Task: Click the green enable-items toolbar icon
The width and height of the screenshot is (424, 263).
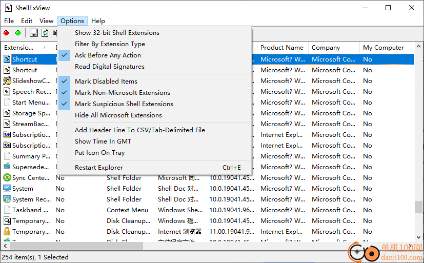Action: [18, 33]
